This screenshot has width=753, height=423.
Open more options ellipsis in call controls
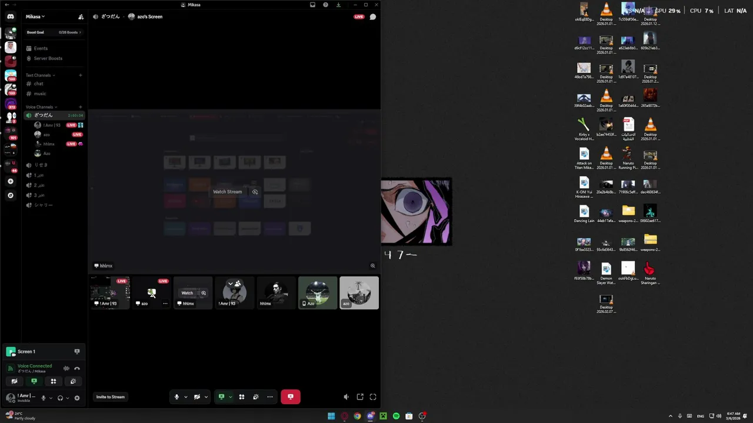point(270,397)
